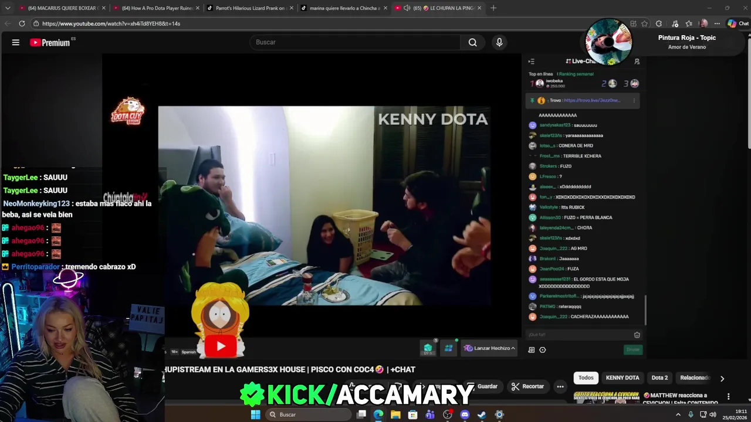Image resolution: width=751 pixels, height=422 pixels.
Task: Switch to How A Pro Dota Player tab
Action: (156, 8)
